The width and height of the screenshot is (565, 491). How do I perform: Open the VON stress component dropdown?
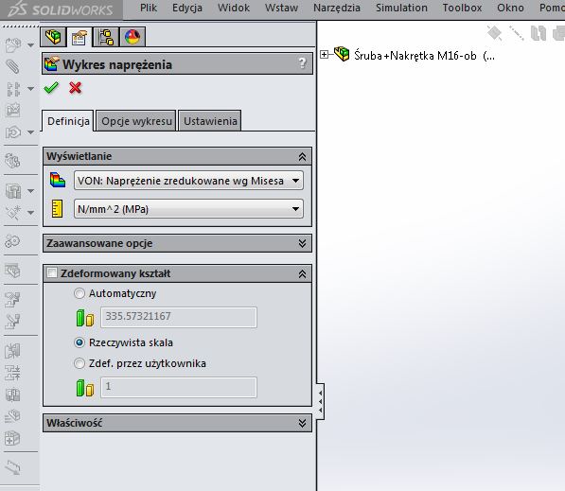(x=188, y=181)
